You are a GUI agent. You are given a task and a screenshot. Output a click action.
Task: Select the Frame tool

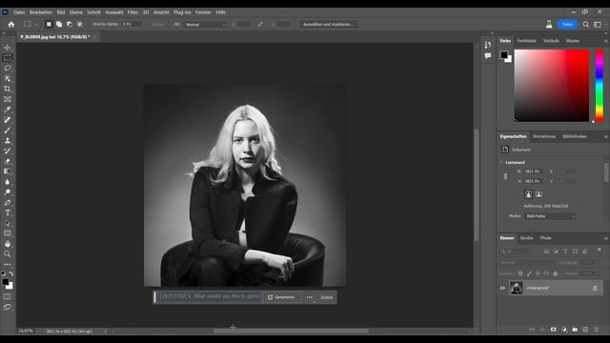click(8, 99)
